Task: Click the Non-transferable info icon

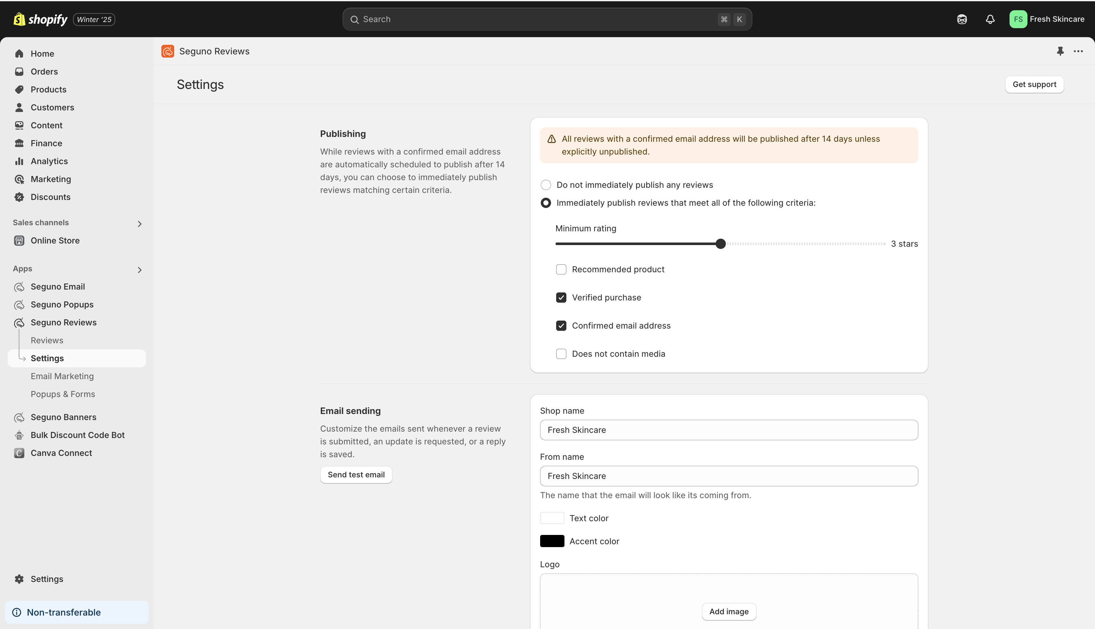Action: pyautogui.click(x=17, y=612)
